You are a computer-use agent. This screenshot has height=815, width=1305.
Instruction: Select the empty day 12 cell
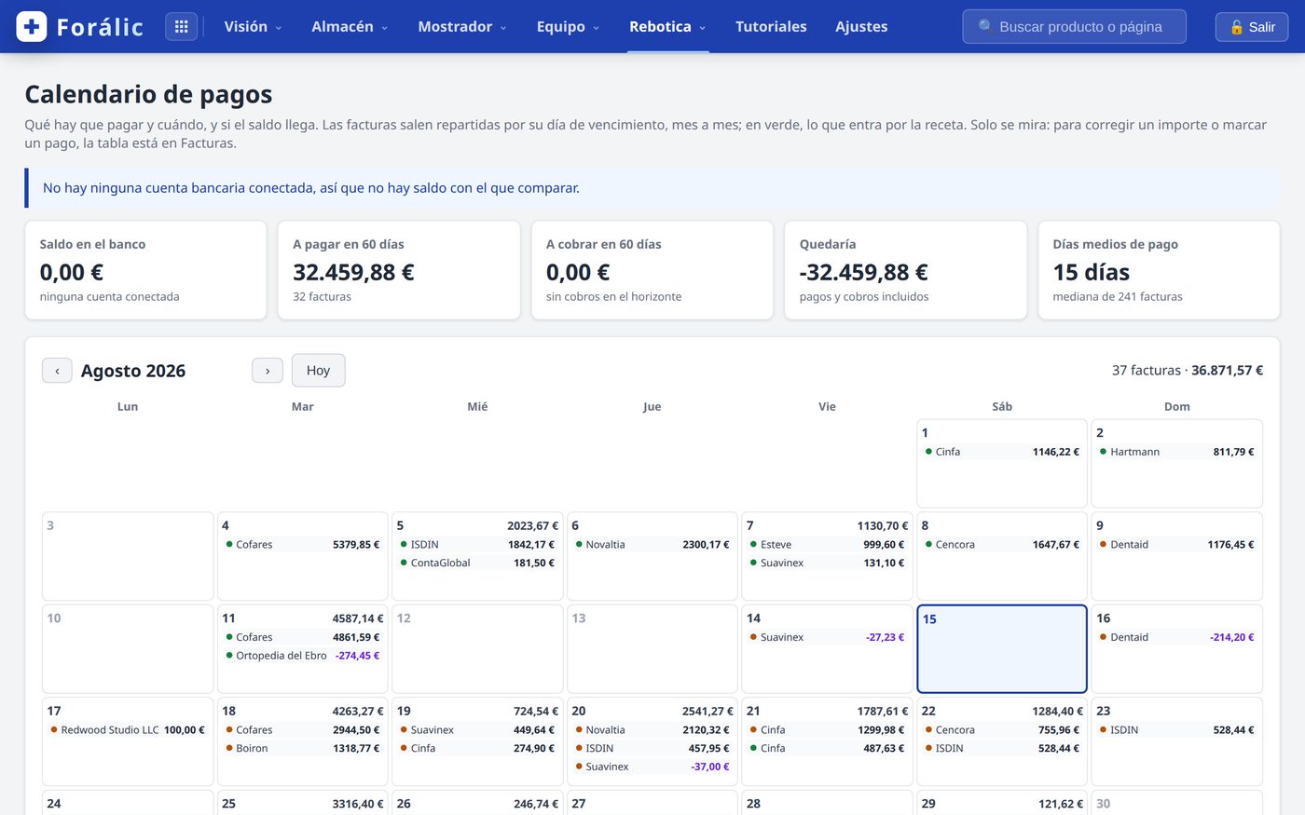(x=477, y=649)
